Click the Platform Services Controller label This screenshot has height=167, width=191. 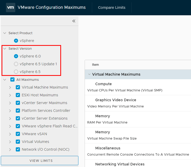(x=46, y=111)
